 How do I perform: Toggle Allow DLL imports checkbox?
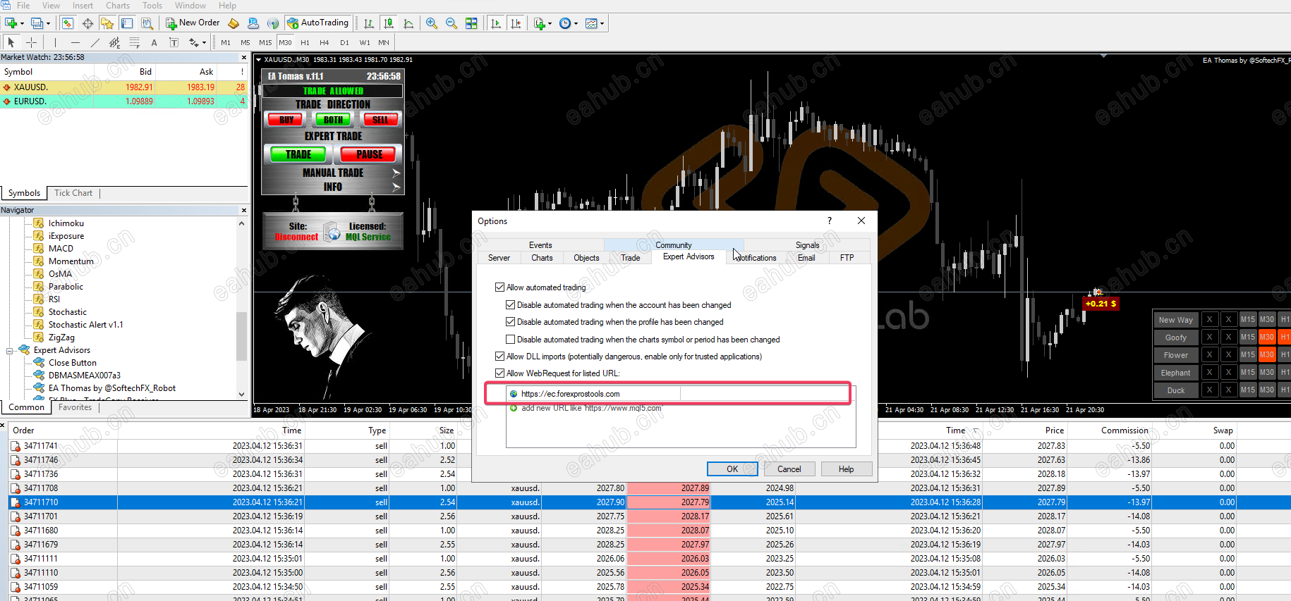click(x=500, y=357)
